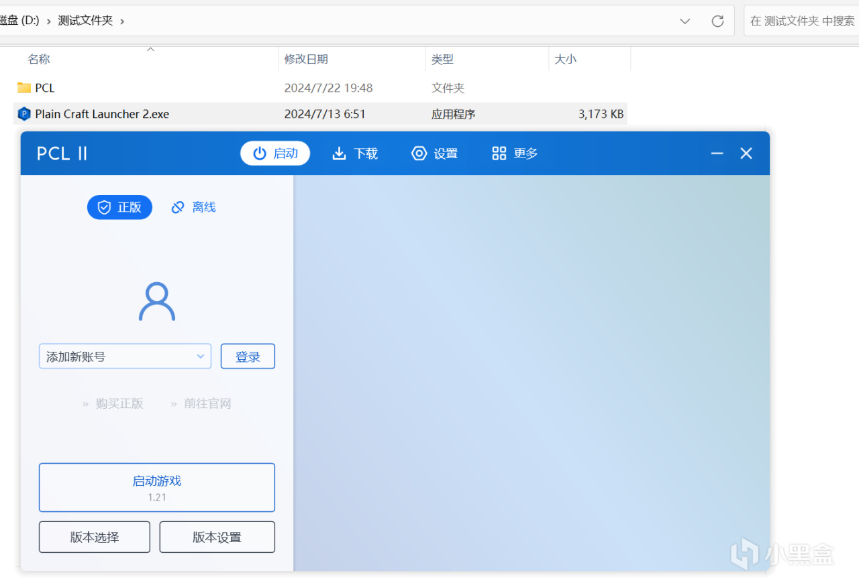
Task: Select the PCL folder in Explorer
Action: (45, 88)
